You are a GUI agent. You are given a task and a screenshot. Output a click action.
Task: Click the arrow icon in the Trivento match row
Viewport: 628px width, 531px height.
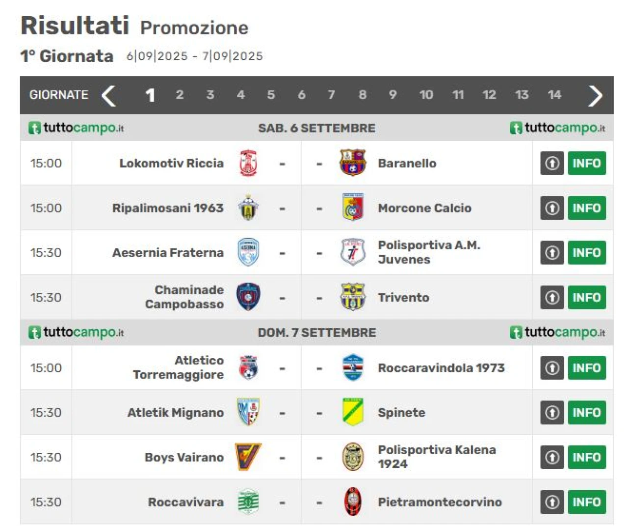[x=552, y=297]
